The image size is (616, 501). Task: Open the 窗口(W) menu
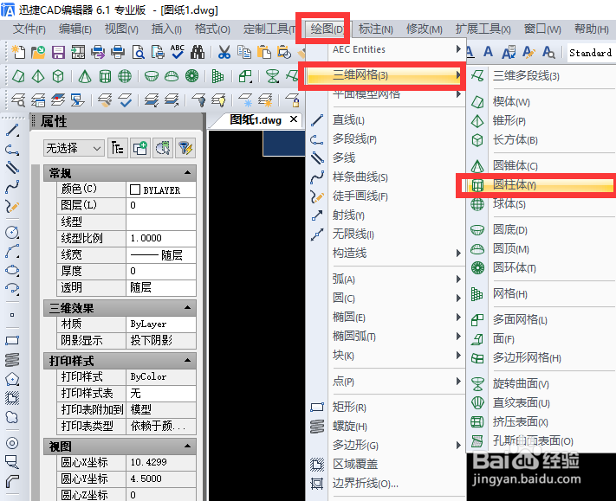click(x=542, y=29)
